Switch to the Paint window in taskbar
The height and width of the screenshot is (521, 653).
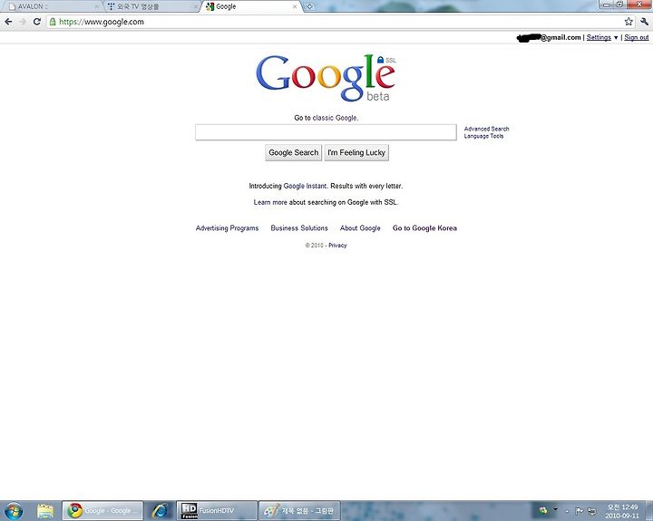click(300, 511)
